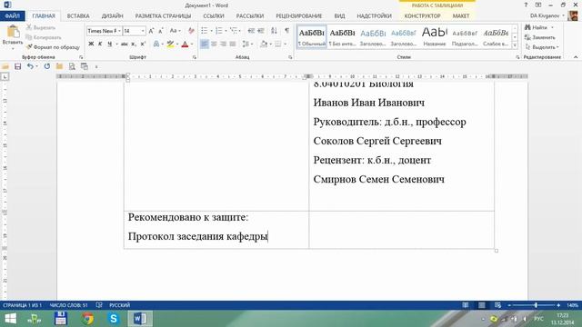Toggle bold (Ж) formatting
The image size is (582, 327).
(x=91, y=45)
